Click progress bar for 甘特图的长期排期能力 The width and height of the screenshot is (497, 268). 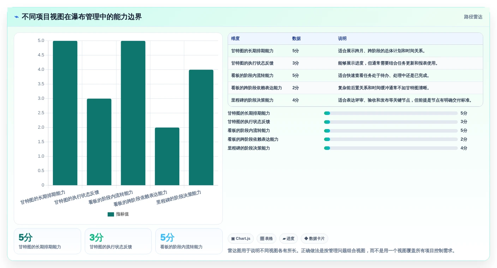click(391, 113)
